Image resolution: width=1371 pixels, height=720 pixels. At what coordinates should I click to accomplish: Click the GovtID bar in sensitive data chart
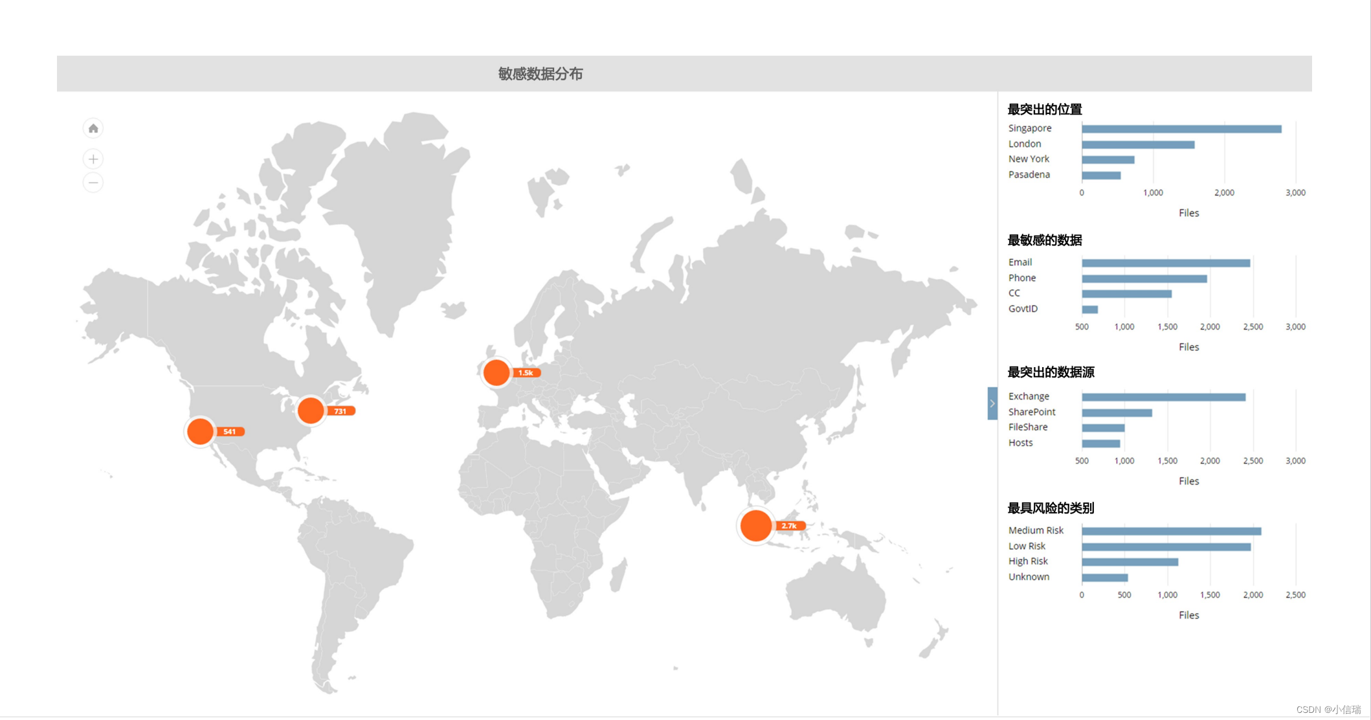point(1089,309)
